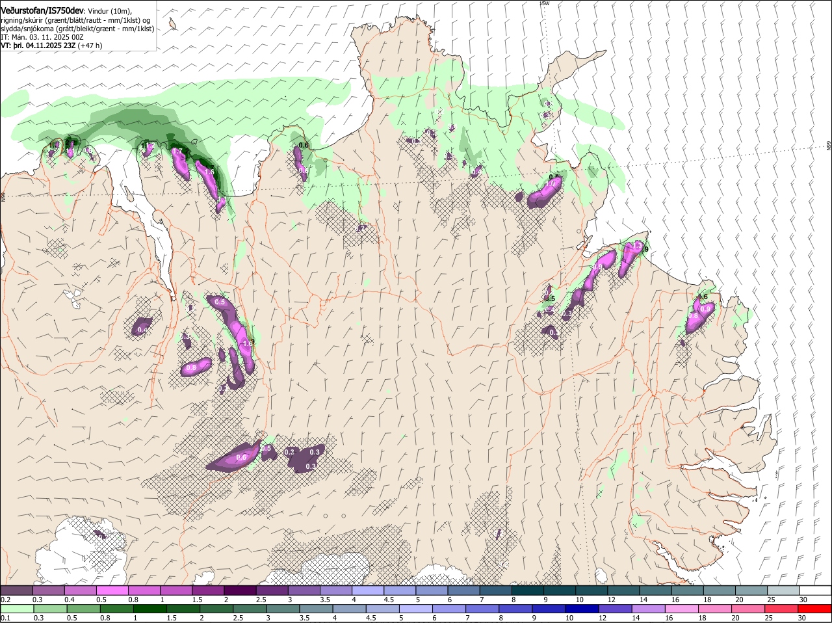
Task: Pick the lower rain scale swatch labeled 9
Action: 549,609
